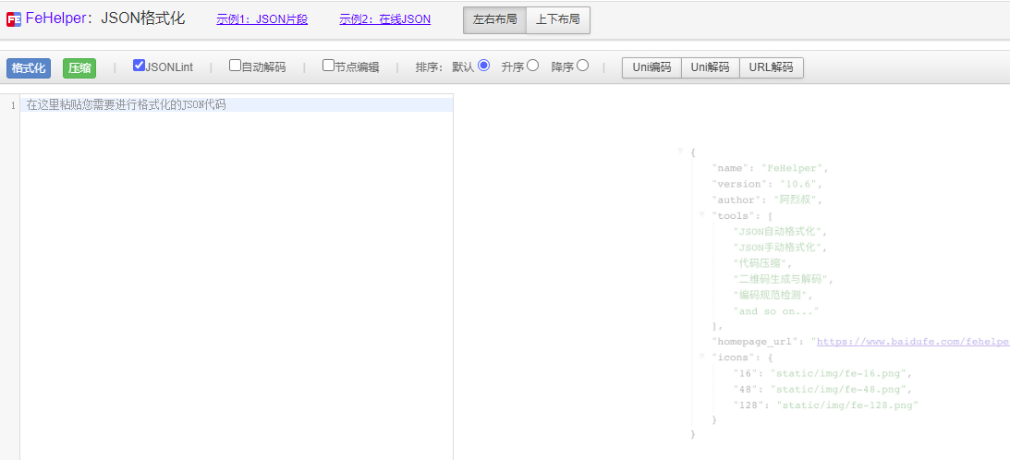This screenshot has width=1010, height=460.
Task: Click the URL解码 toolbar button
Action: click(771, 67)
